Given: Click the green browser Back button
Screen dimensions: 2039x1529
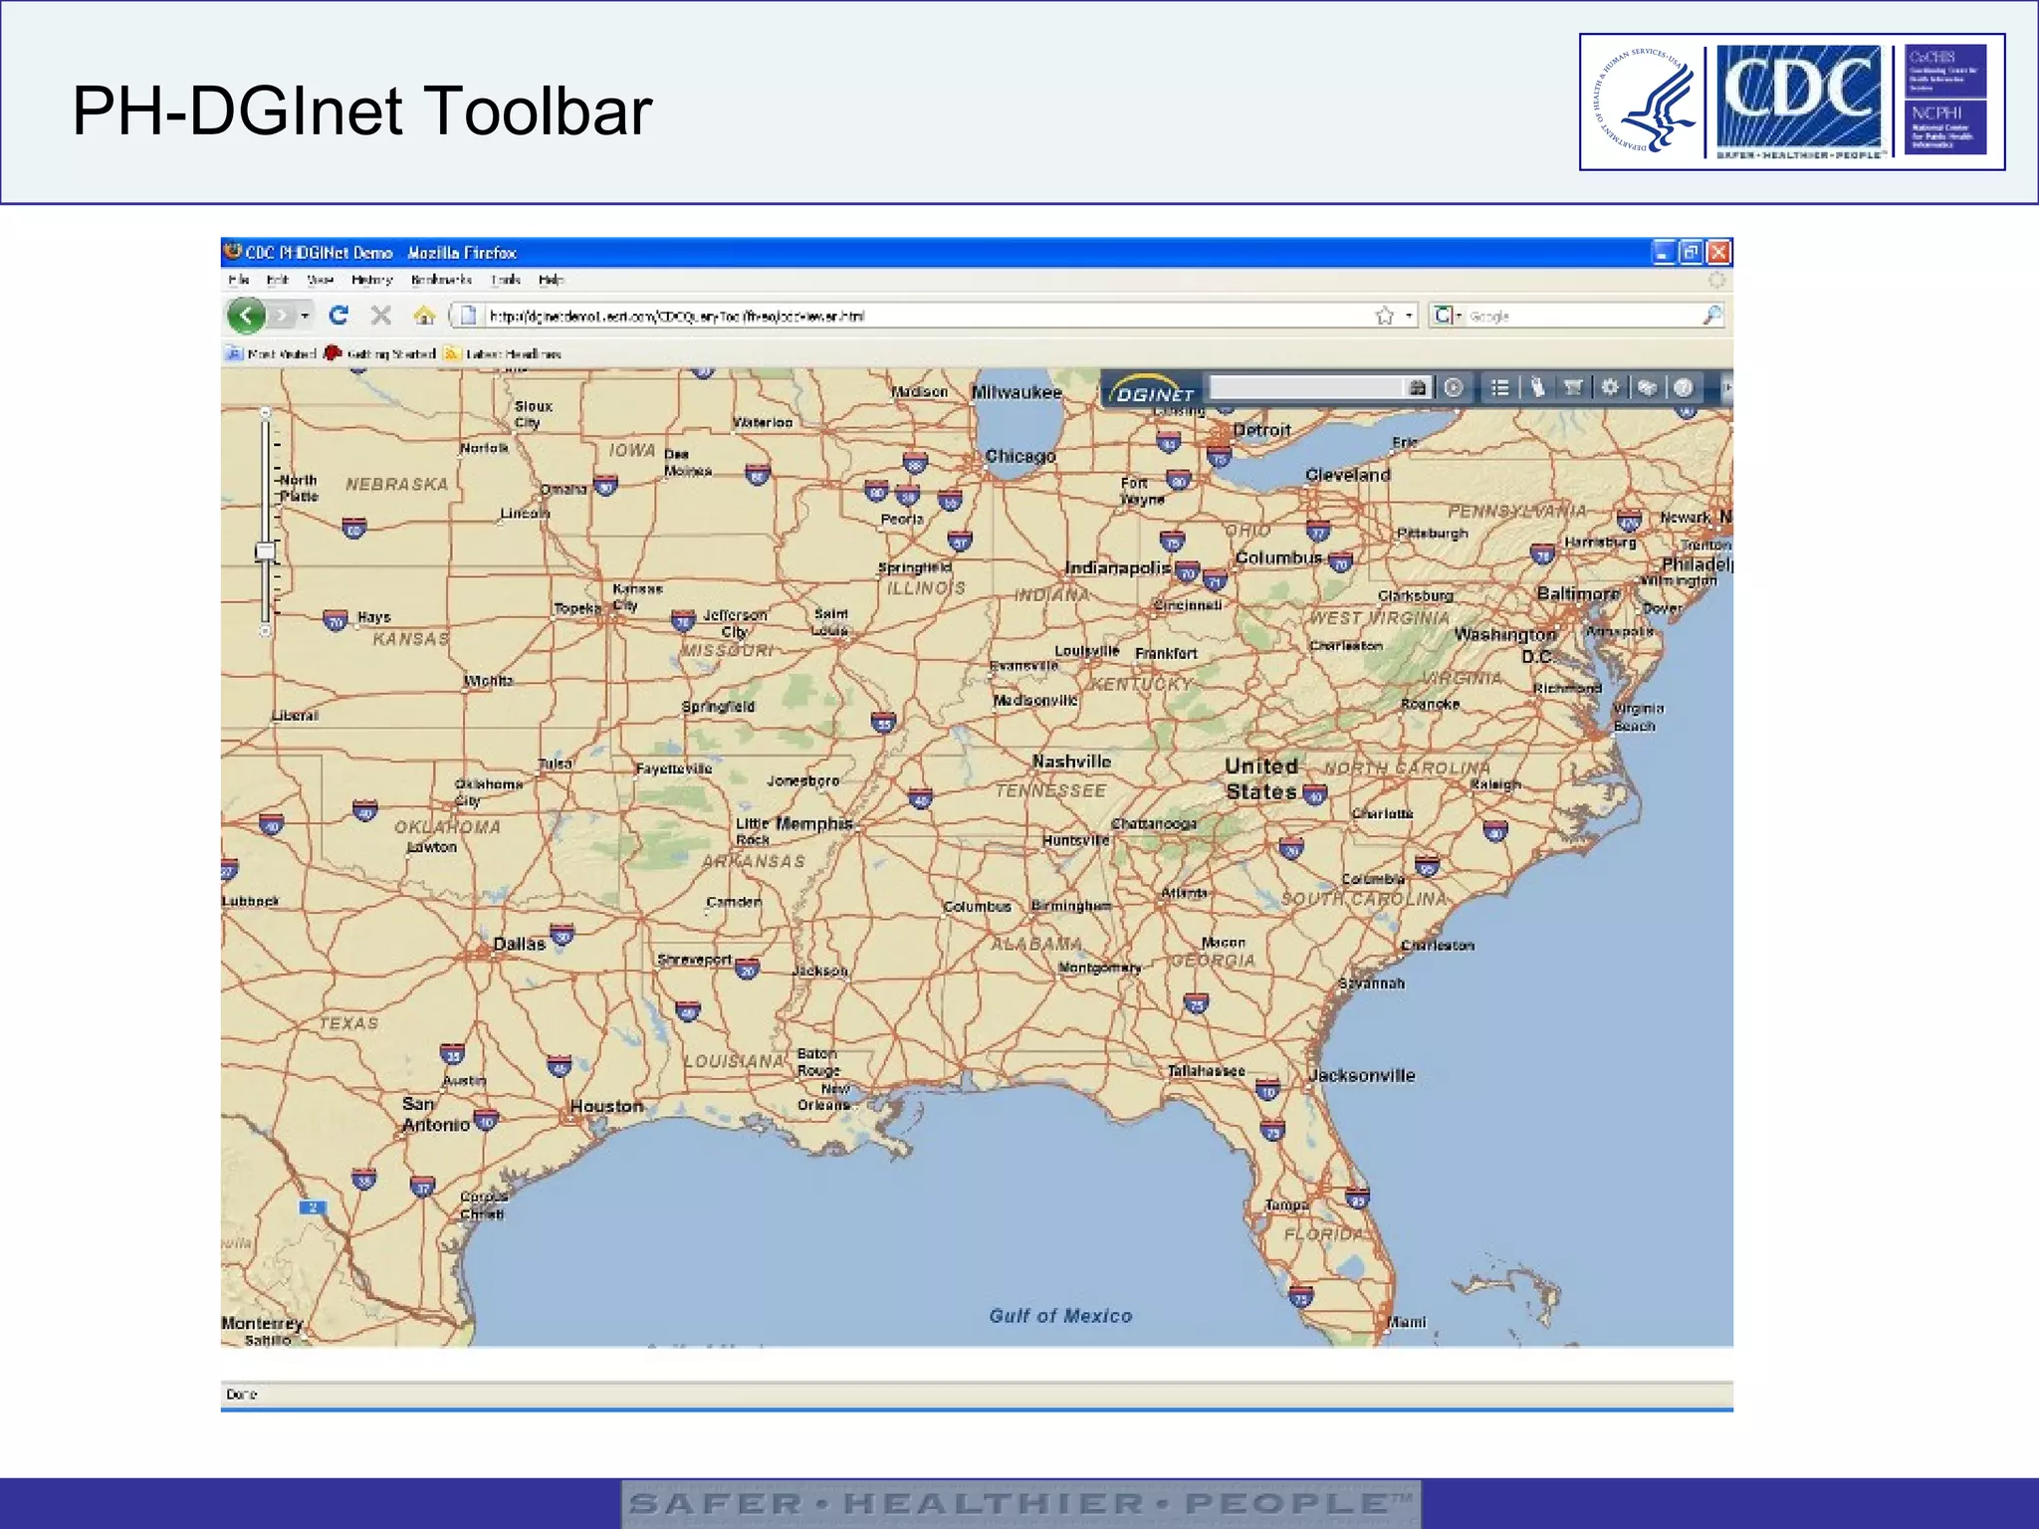Looking at the screenshot, I should [x=246, y=316].
